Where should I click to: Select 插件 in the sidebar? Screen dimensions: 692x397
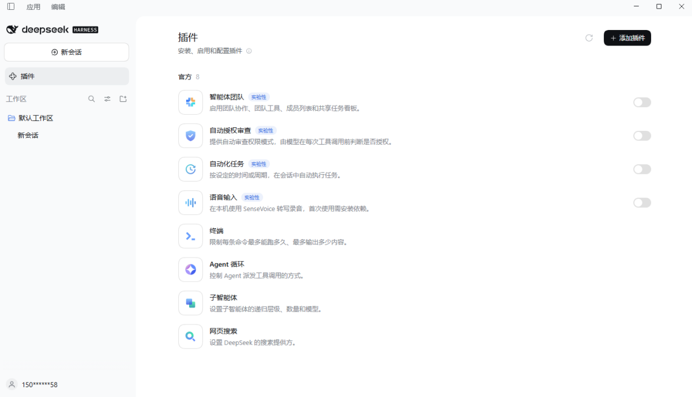coord(66,76)
